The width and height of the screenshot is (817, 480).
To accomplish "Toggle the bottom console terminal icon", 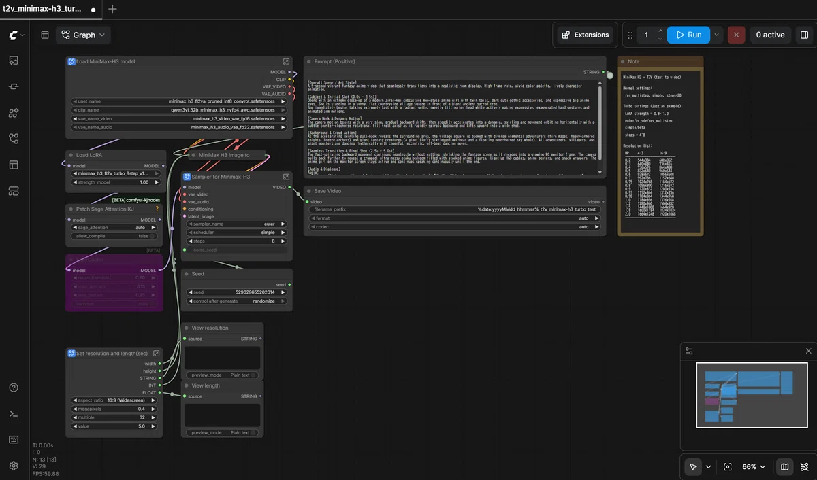I will [14, 414].
